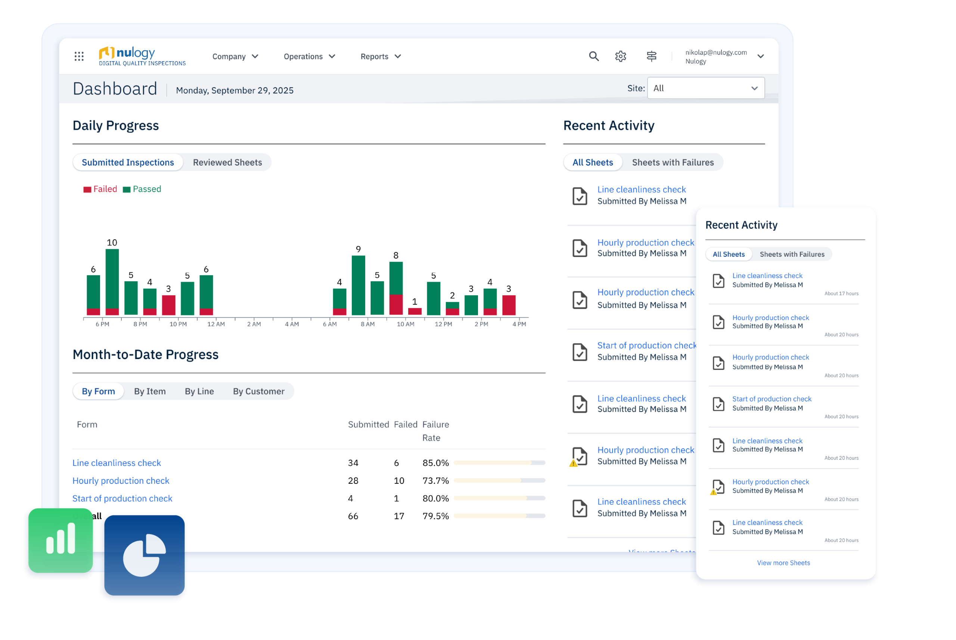Image resolution: width=956 pixels, height=640 pixels.
Task: Open the Site selector dropdown
Action: [x=705, y=88]
